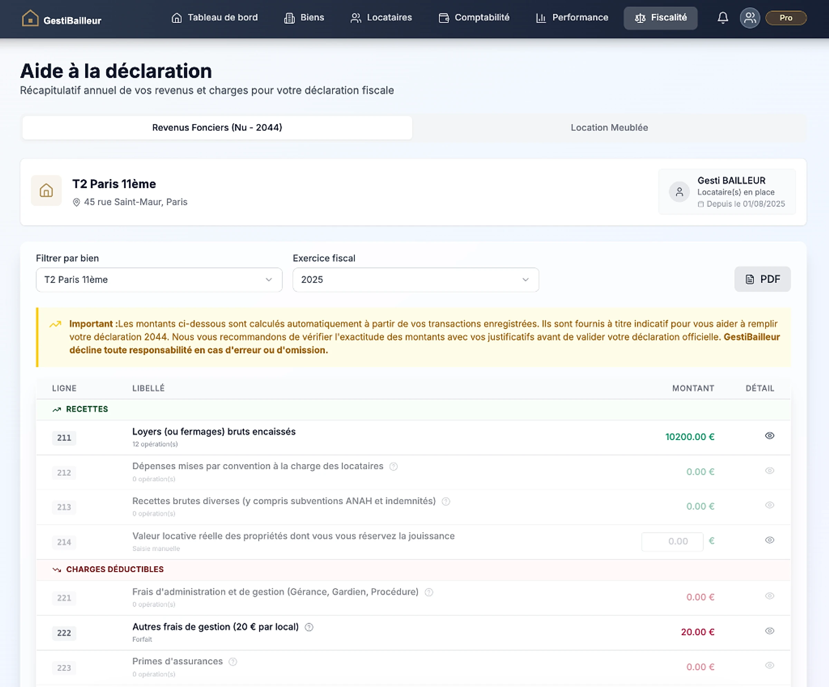Click the location pin beside 45 rue Saint-Maur
The height and width of the screenshot is (687, 829).
tap(77, 203)
